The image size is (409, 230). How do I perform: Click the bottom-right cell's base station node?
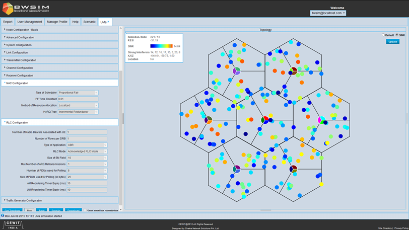tap(293, 169)
